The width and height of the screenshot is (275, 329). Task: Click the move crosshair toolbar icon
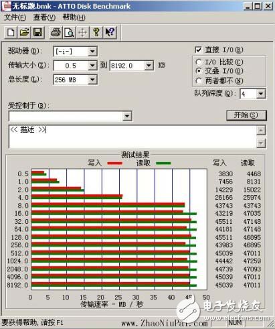pyautogui.click(x=82, y=32)
